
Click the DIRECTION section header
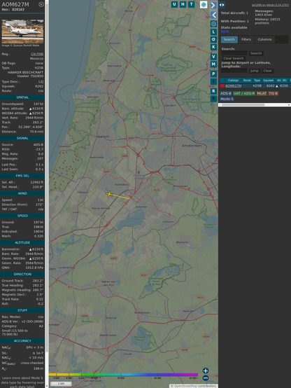(22, 274)
